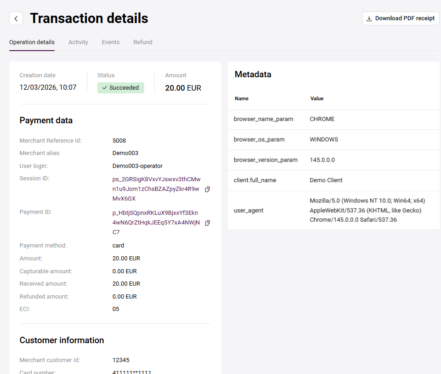Open the Events tab
Screen dimensions: 441x374
(111, 42)
